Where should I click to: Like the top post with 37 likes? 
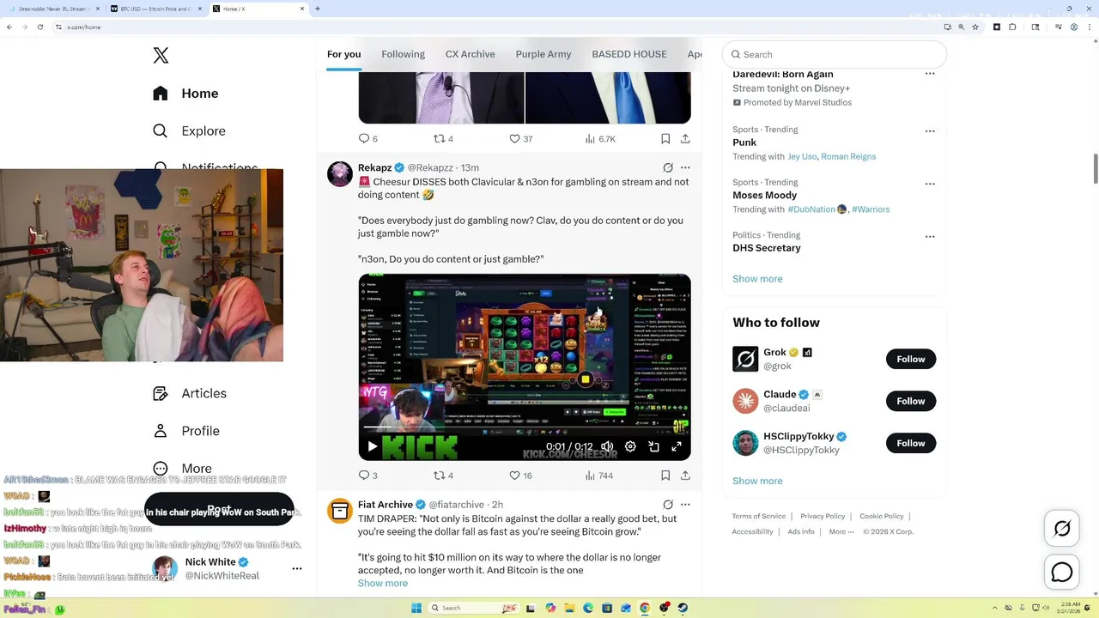[520, 138]
